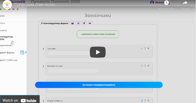This screenshot has width=196, height=103.
Task: Open the eye preview tab
Action: click(x=90, y=23)
